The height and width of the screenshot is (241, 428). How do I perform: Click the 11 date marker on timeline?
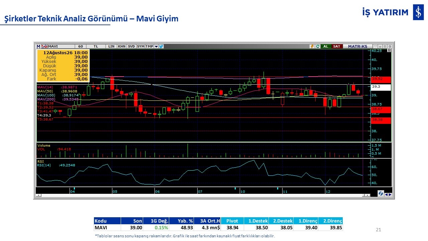click(x=285, y=191)
